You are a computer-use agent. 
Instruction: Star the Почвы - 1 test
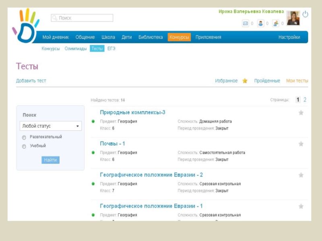tap(301, 144)
